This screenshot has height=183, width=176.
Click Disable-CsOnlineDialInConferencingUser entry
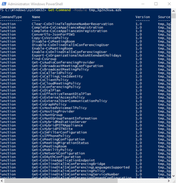click(70, 45)
